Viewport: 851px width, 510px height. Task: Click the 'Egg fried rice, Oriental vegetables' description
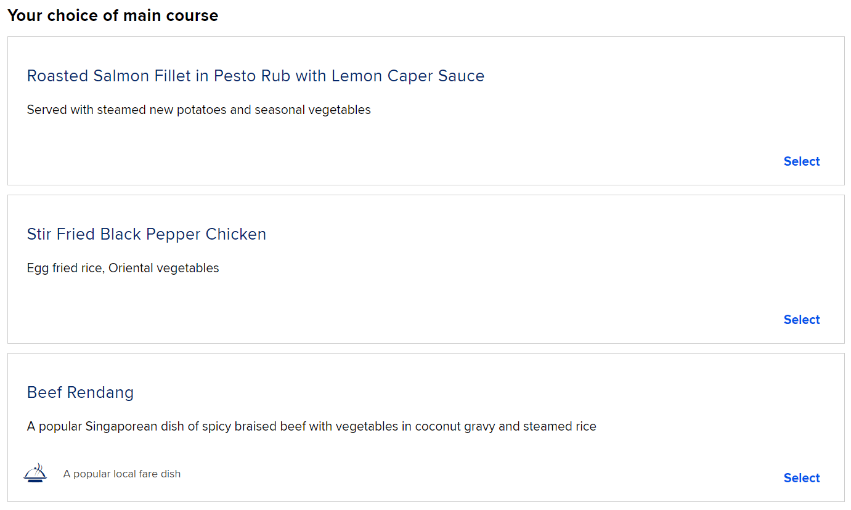coord(123,268)
